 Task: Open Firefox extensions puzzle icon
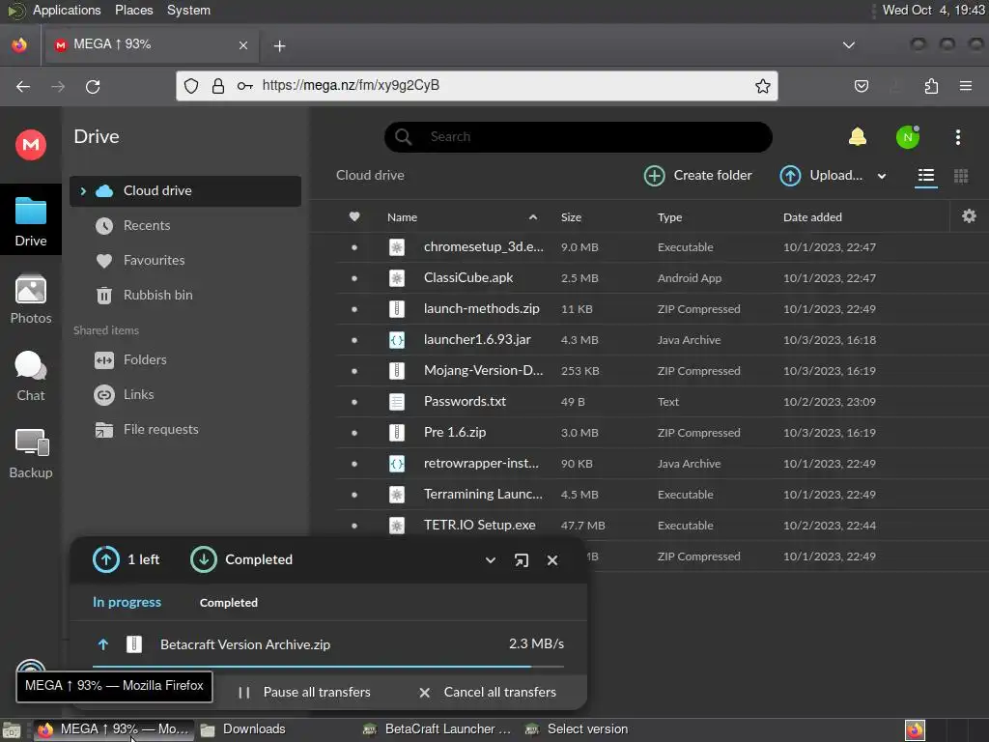931,86
